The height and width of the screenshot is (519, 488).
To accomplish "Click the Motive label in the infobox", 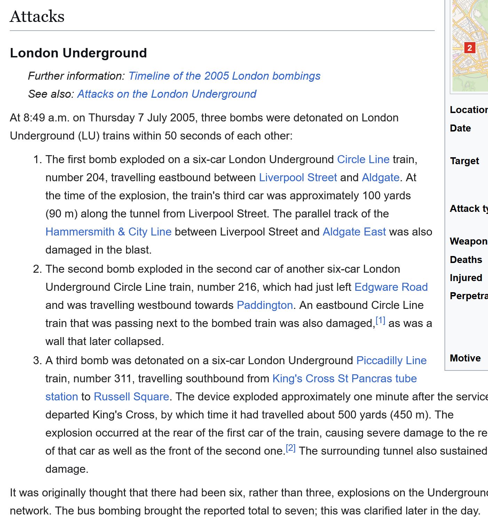I will pos(465,358).
